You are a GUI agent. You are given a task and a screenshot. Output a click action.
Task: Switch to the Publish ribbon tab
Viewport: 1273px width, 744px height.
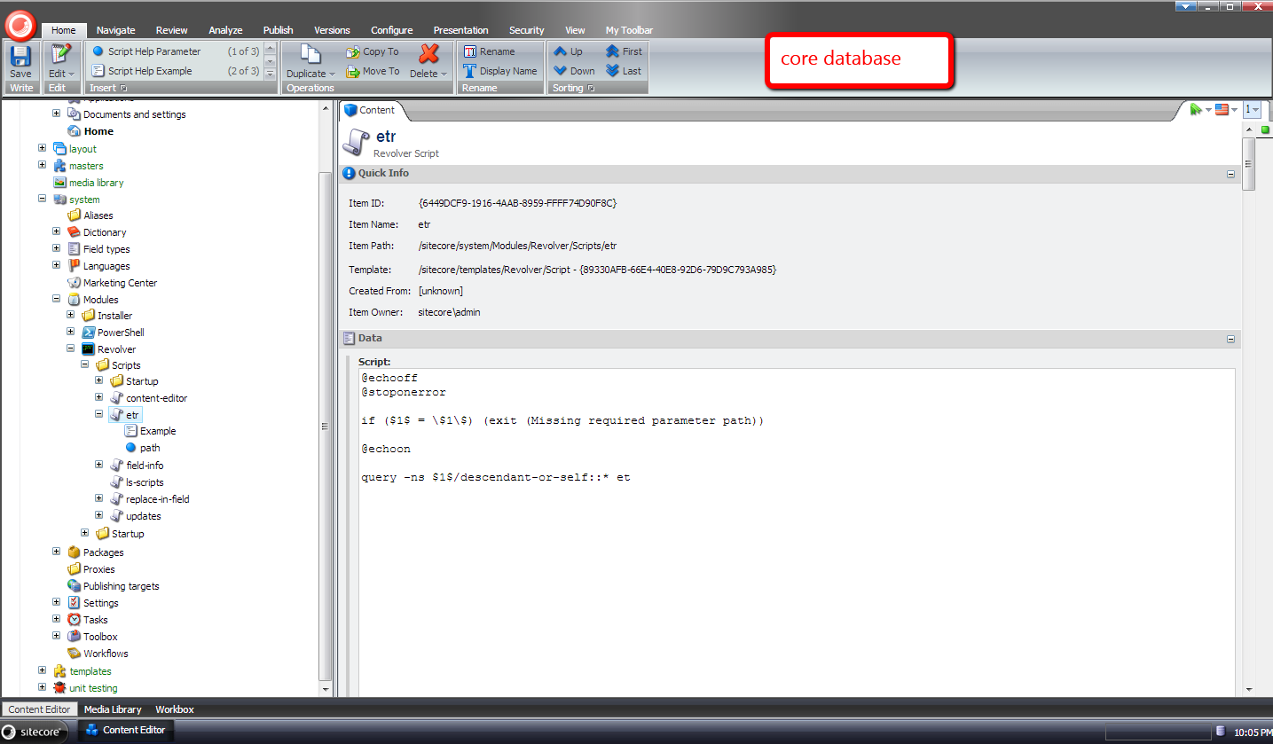click(278, 30)
